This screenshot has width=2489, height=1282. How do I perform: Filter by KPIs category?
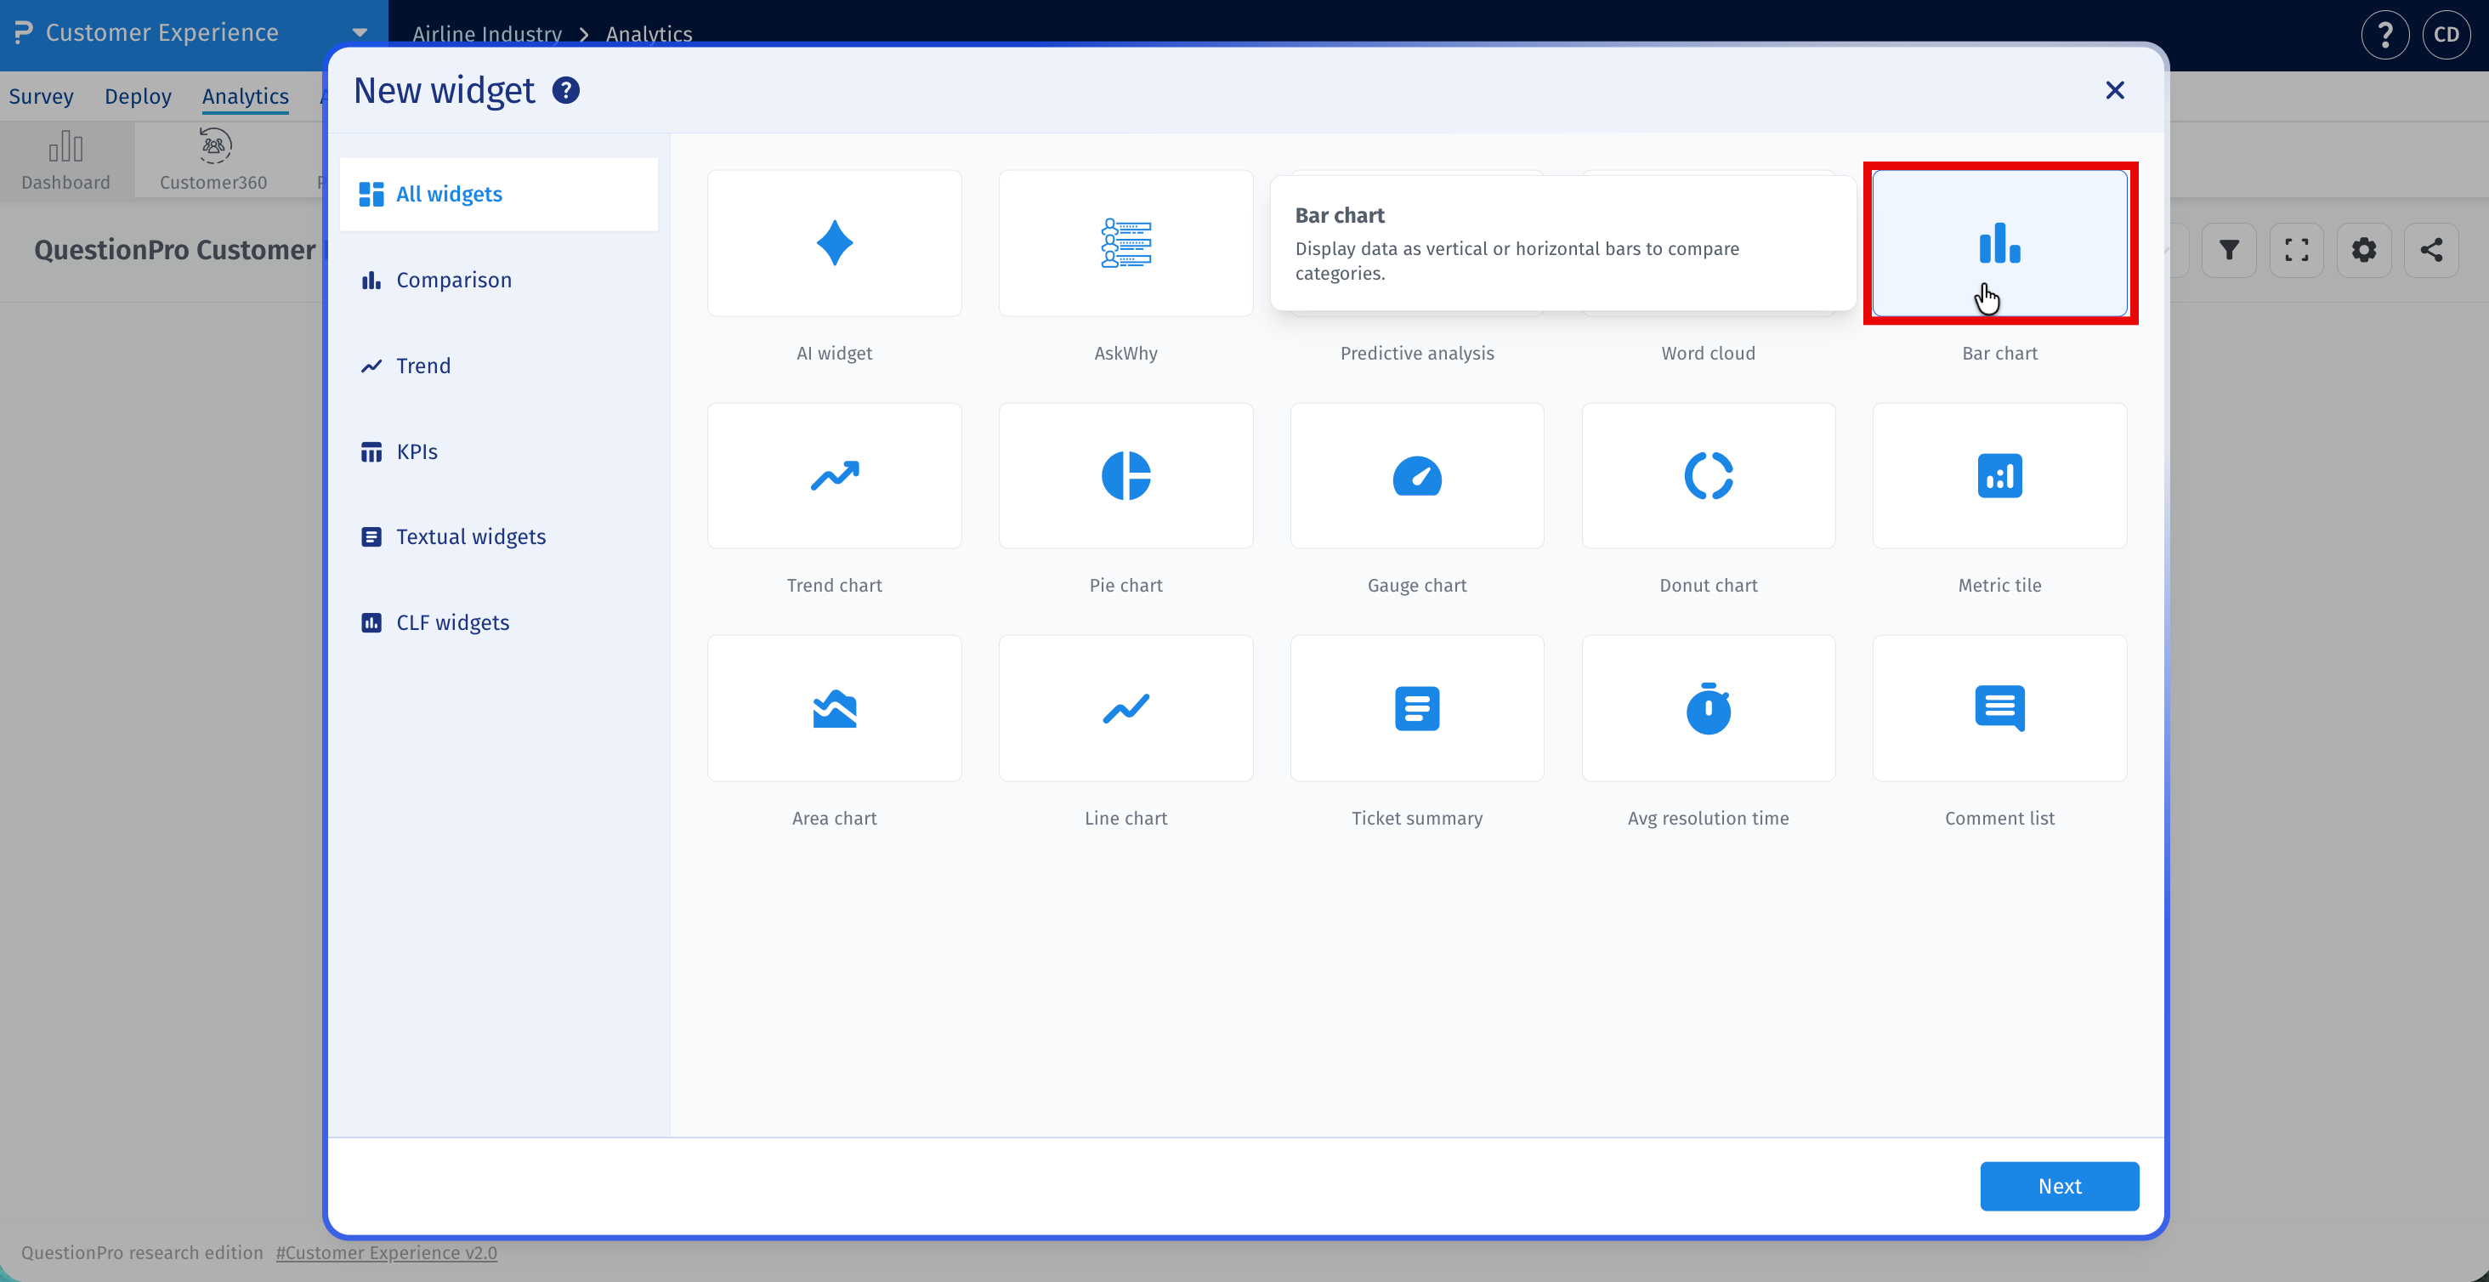coord(499,451)
